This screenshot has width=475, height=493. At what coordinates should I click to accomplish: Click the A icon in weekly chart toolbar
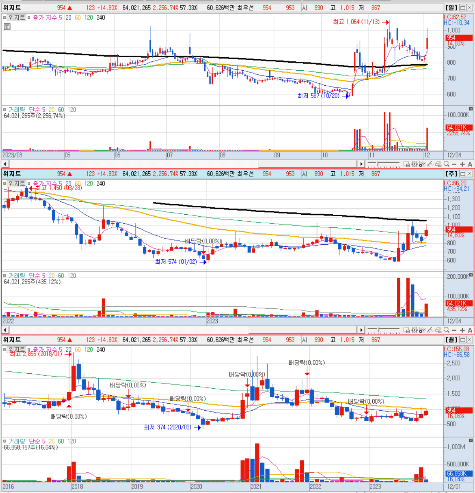point(470,330)
